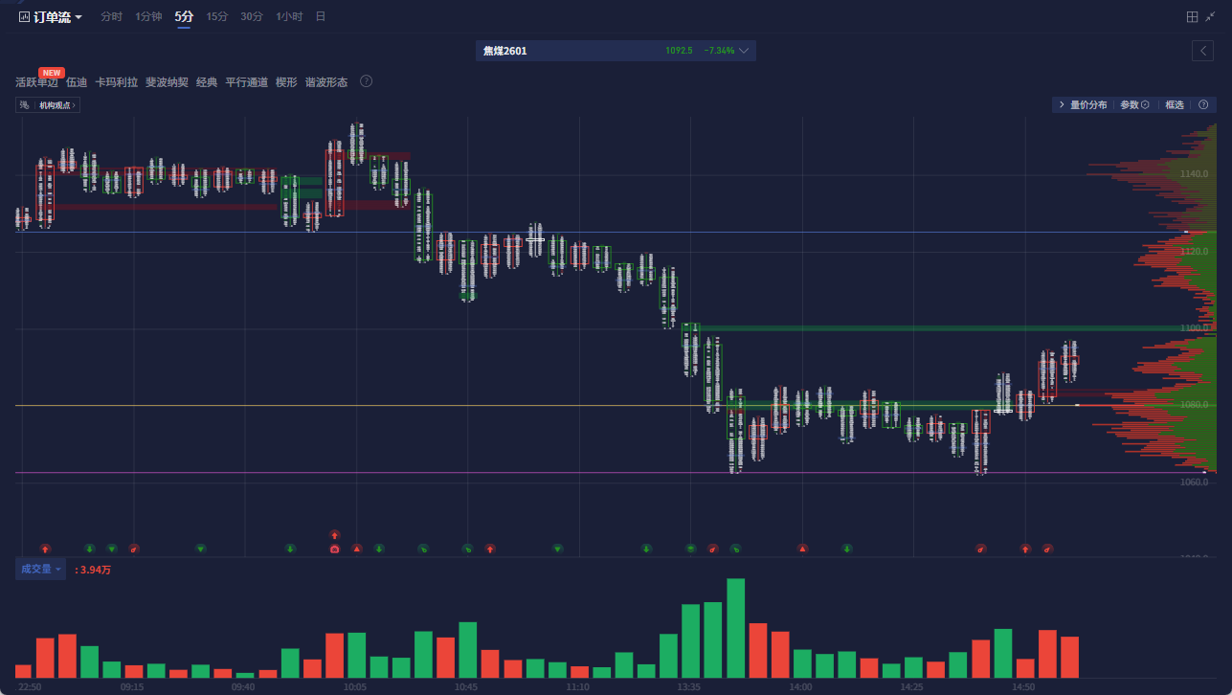Select the 平行通道 drawing tool
The height and width of the screenshot is (695, 1232).
pyautogui.click(x=246, y=82)
